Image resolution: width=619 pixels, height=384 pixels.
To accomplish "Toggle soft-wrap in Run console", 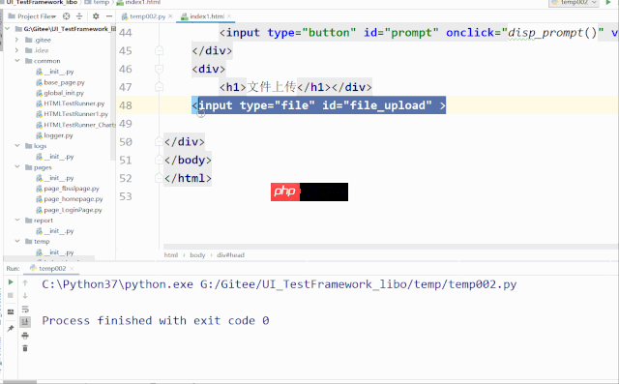I will (x=25, y=309).
